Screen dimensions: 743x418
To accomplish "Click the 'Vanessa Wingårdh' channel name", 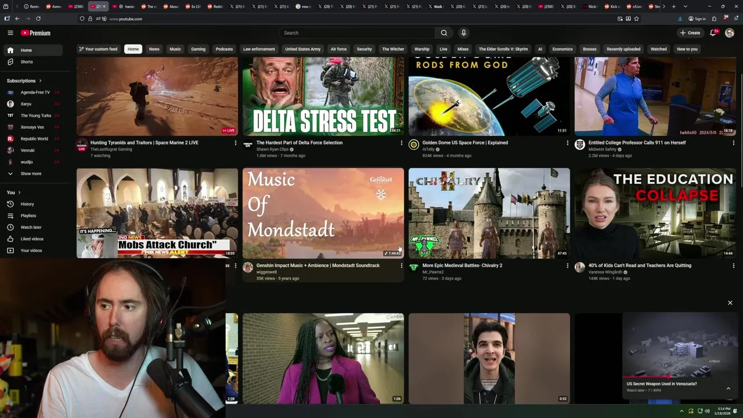I will [605, 272].
